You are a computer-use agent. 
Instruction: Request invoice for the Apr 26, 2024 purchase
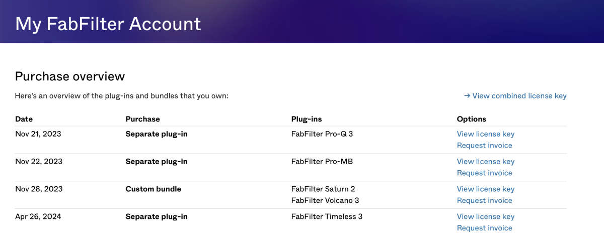pyautogui.click(x=485, y=228)
